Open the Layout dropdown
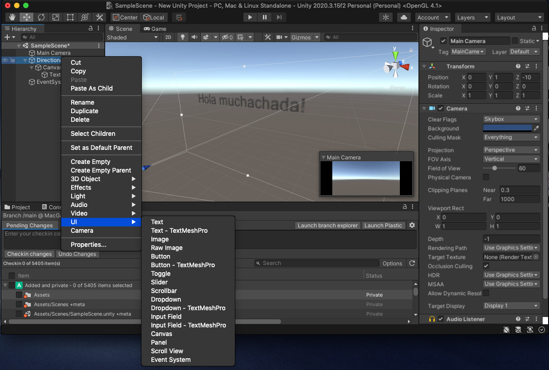 [x=519, y=17]
